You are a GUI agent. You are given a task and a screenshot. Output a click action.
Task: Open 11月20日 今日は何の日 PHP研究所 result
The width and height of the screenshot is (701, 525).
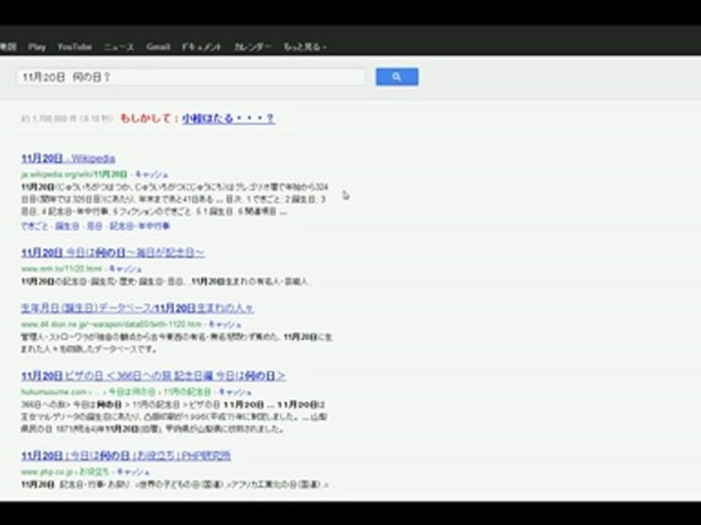(126, 455)
